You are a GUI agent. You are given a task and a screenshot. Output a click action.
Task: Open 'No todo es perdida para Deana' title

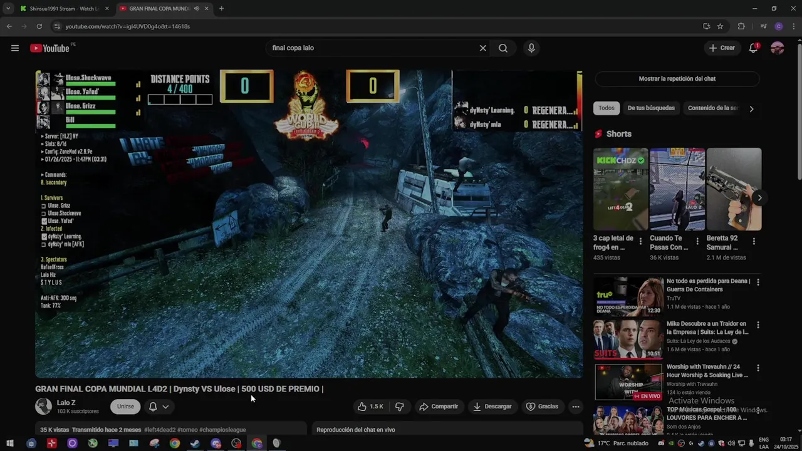(708, 285)
